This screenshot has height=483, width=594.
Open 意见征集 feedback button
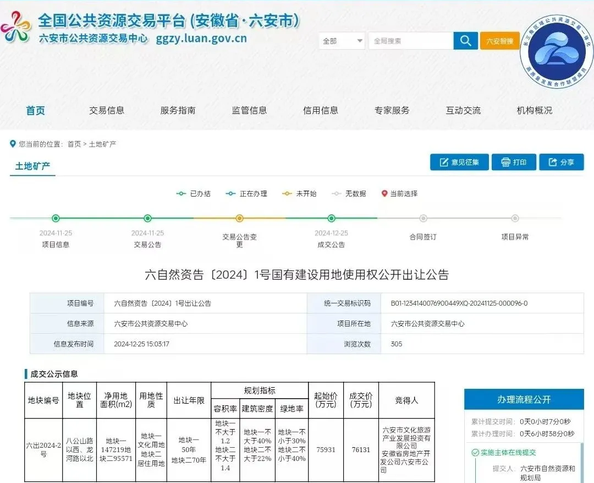pos(459,162)
